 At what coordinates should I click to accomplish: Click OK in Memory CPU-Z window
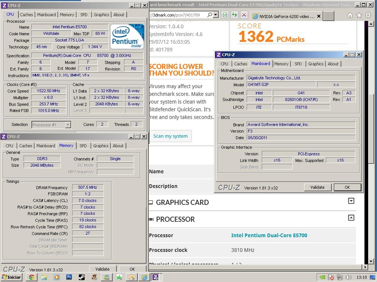tap(132, 269)
